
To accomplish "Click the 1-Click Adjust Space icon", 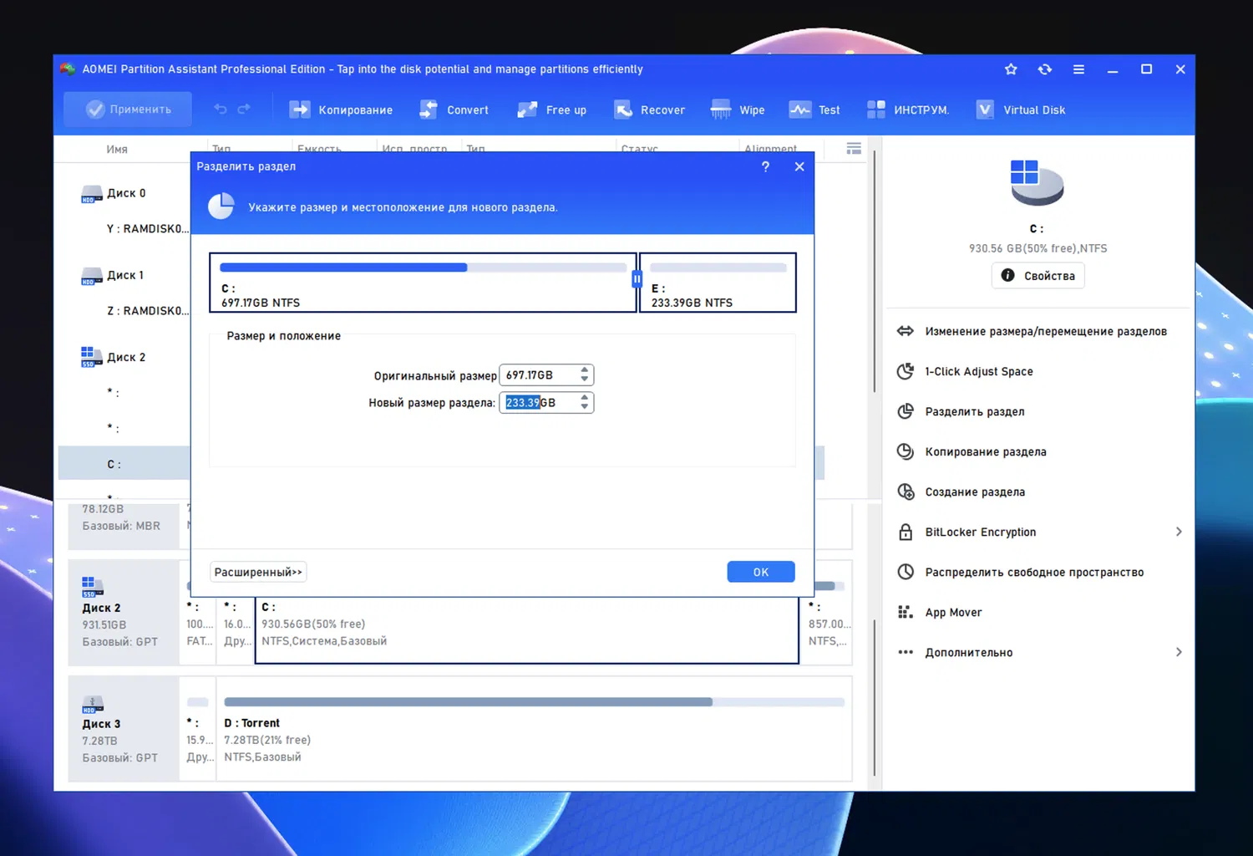I will [x=906, y=371].
